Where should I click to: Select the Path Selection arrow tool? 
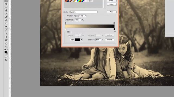coord(6,37)
